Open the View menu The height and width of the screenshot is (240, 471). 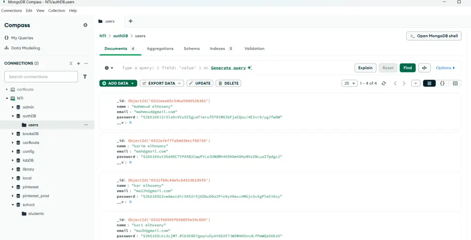click(x=40, y=10)
